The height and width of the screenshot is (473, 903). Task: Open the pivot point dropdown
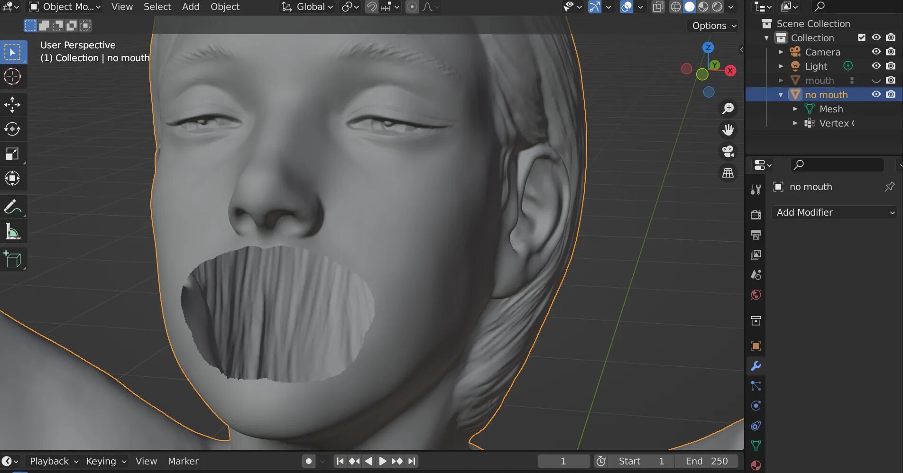tap(350, 7)
